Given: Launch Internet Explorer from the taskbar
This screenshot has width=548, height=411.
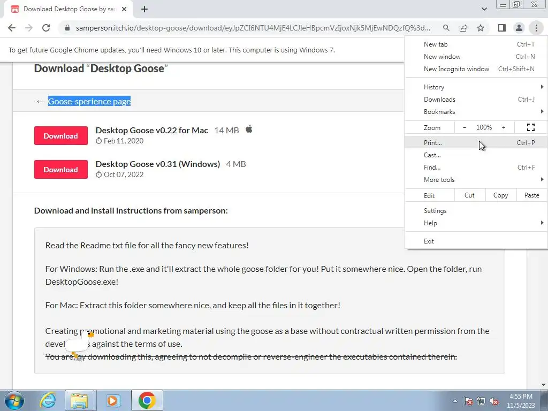Looking at the screenshot, I should tap(48, 400).
